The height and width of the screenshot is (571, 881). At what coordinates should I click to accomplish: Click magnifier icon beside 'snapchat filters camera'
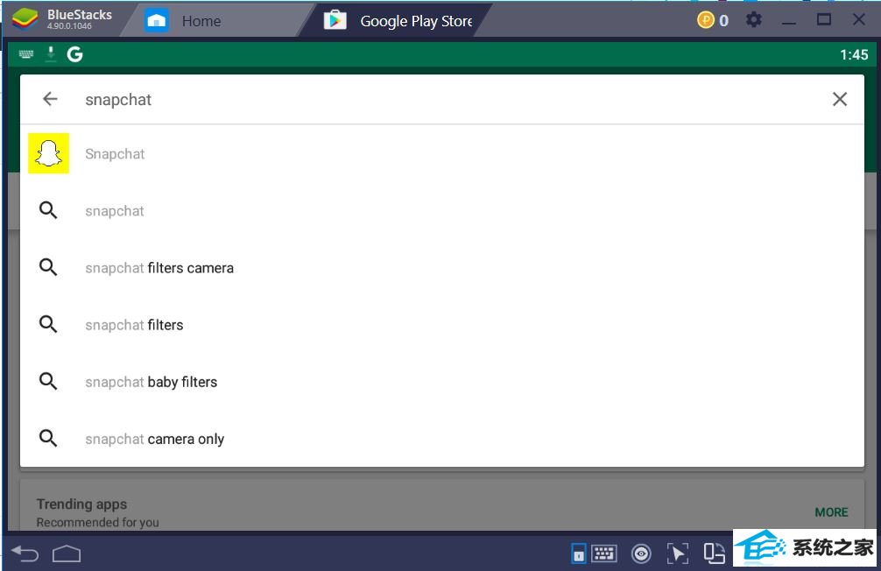point(48,267)
